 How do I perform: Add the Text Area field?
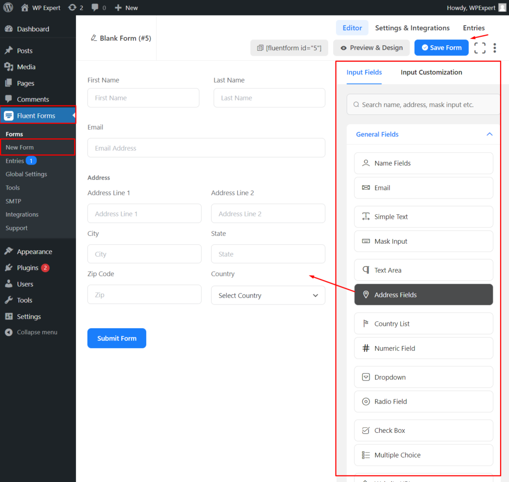(x=424, y=270)
